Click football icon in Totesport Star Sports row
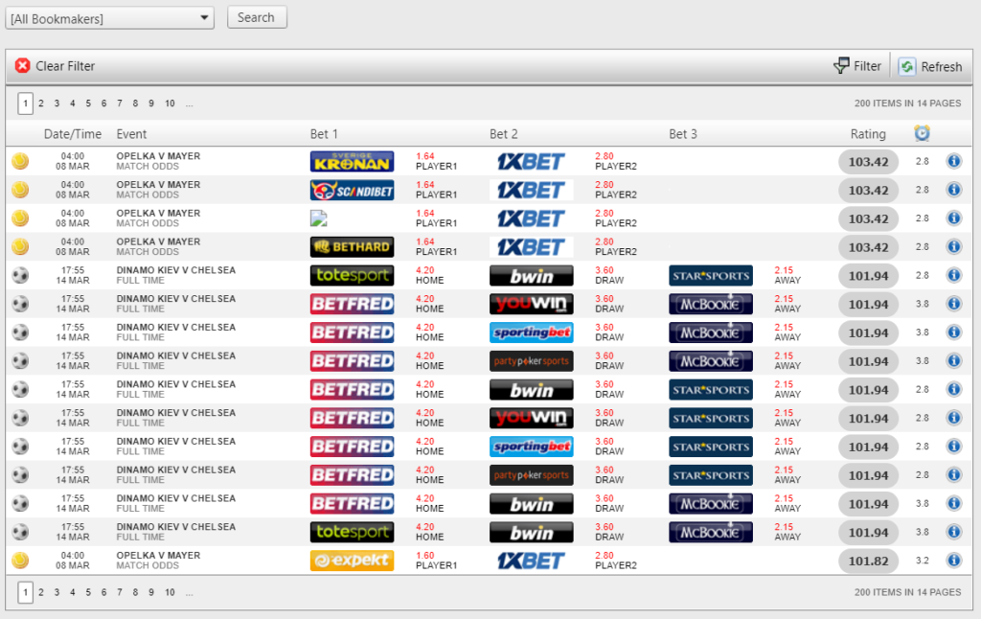The image size is (981, 619). tap(20, 275)
